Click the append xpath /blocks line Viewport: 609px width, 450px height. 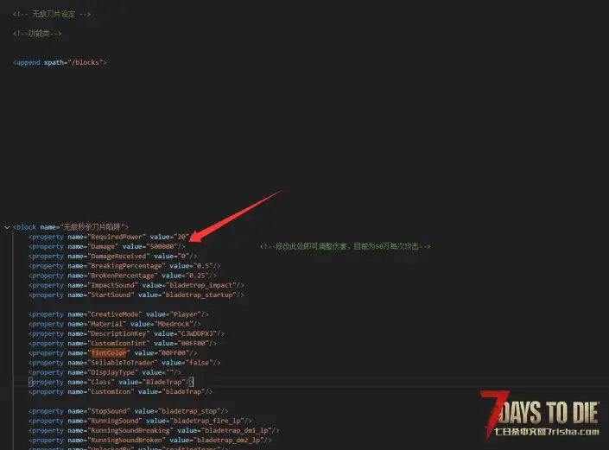60,62
